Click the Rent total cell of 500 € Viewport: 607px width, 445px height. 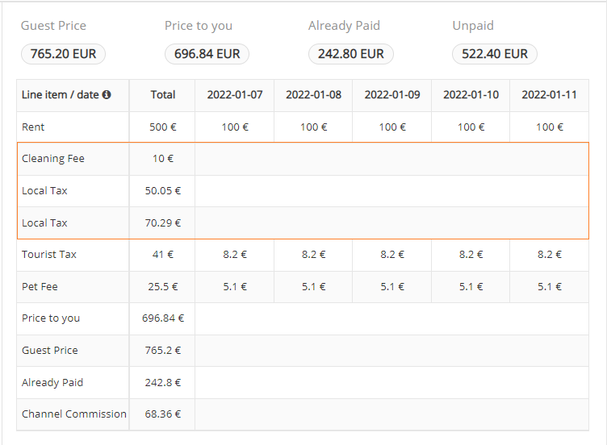pyautogui.click(x=162, y=127)
